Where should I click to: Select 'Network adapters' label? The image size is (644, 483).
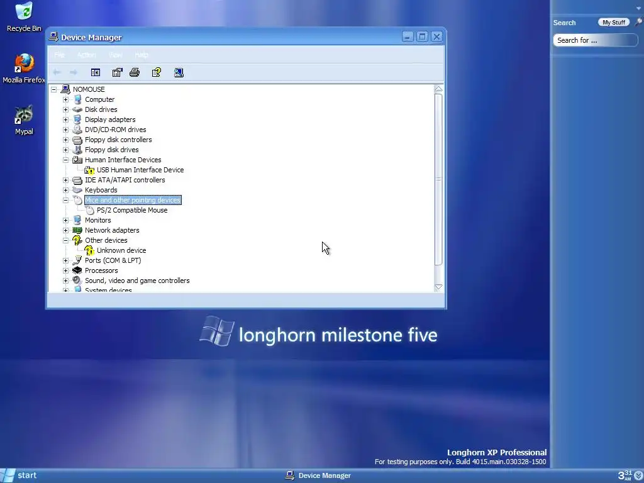[112, 230]
